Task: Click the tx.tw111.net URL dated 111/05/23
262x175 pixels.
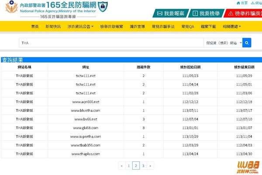Action: pyautogui.click(x=86, y=76)
